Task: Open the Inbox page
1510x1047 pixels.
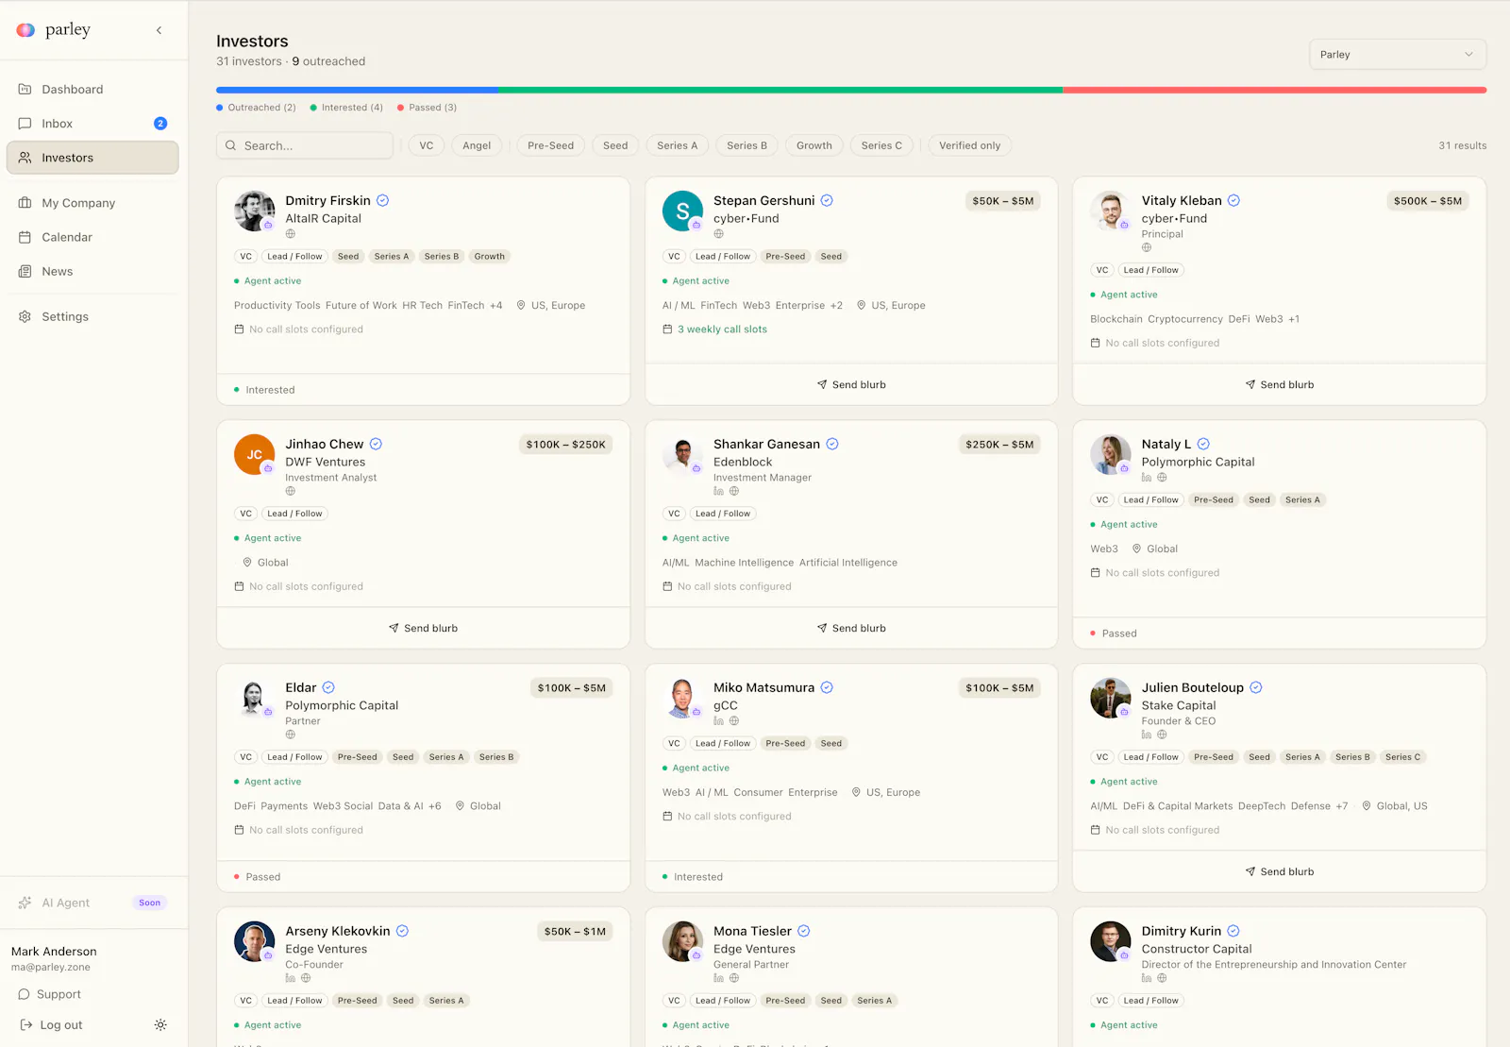Action: pos(92,124)
